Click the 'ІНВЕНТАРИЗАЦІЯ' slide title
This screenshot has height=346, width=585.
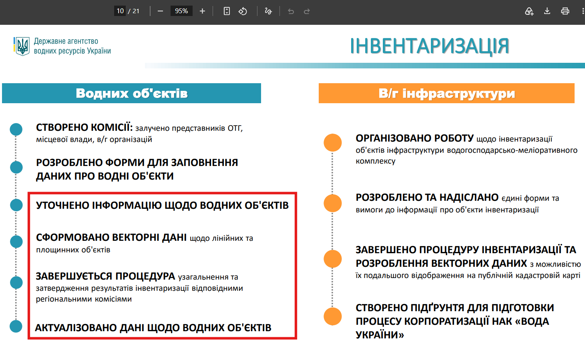(x=430, y=46)
